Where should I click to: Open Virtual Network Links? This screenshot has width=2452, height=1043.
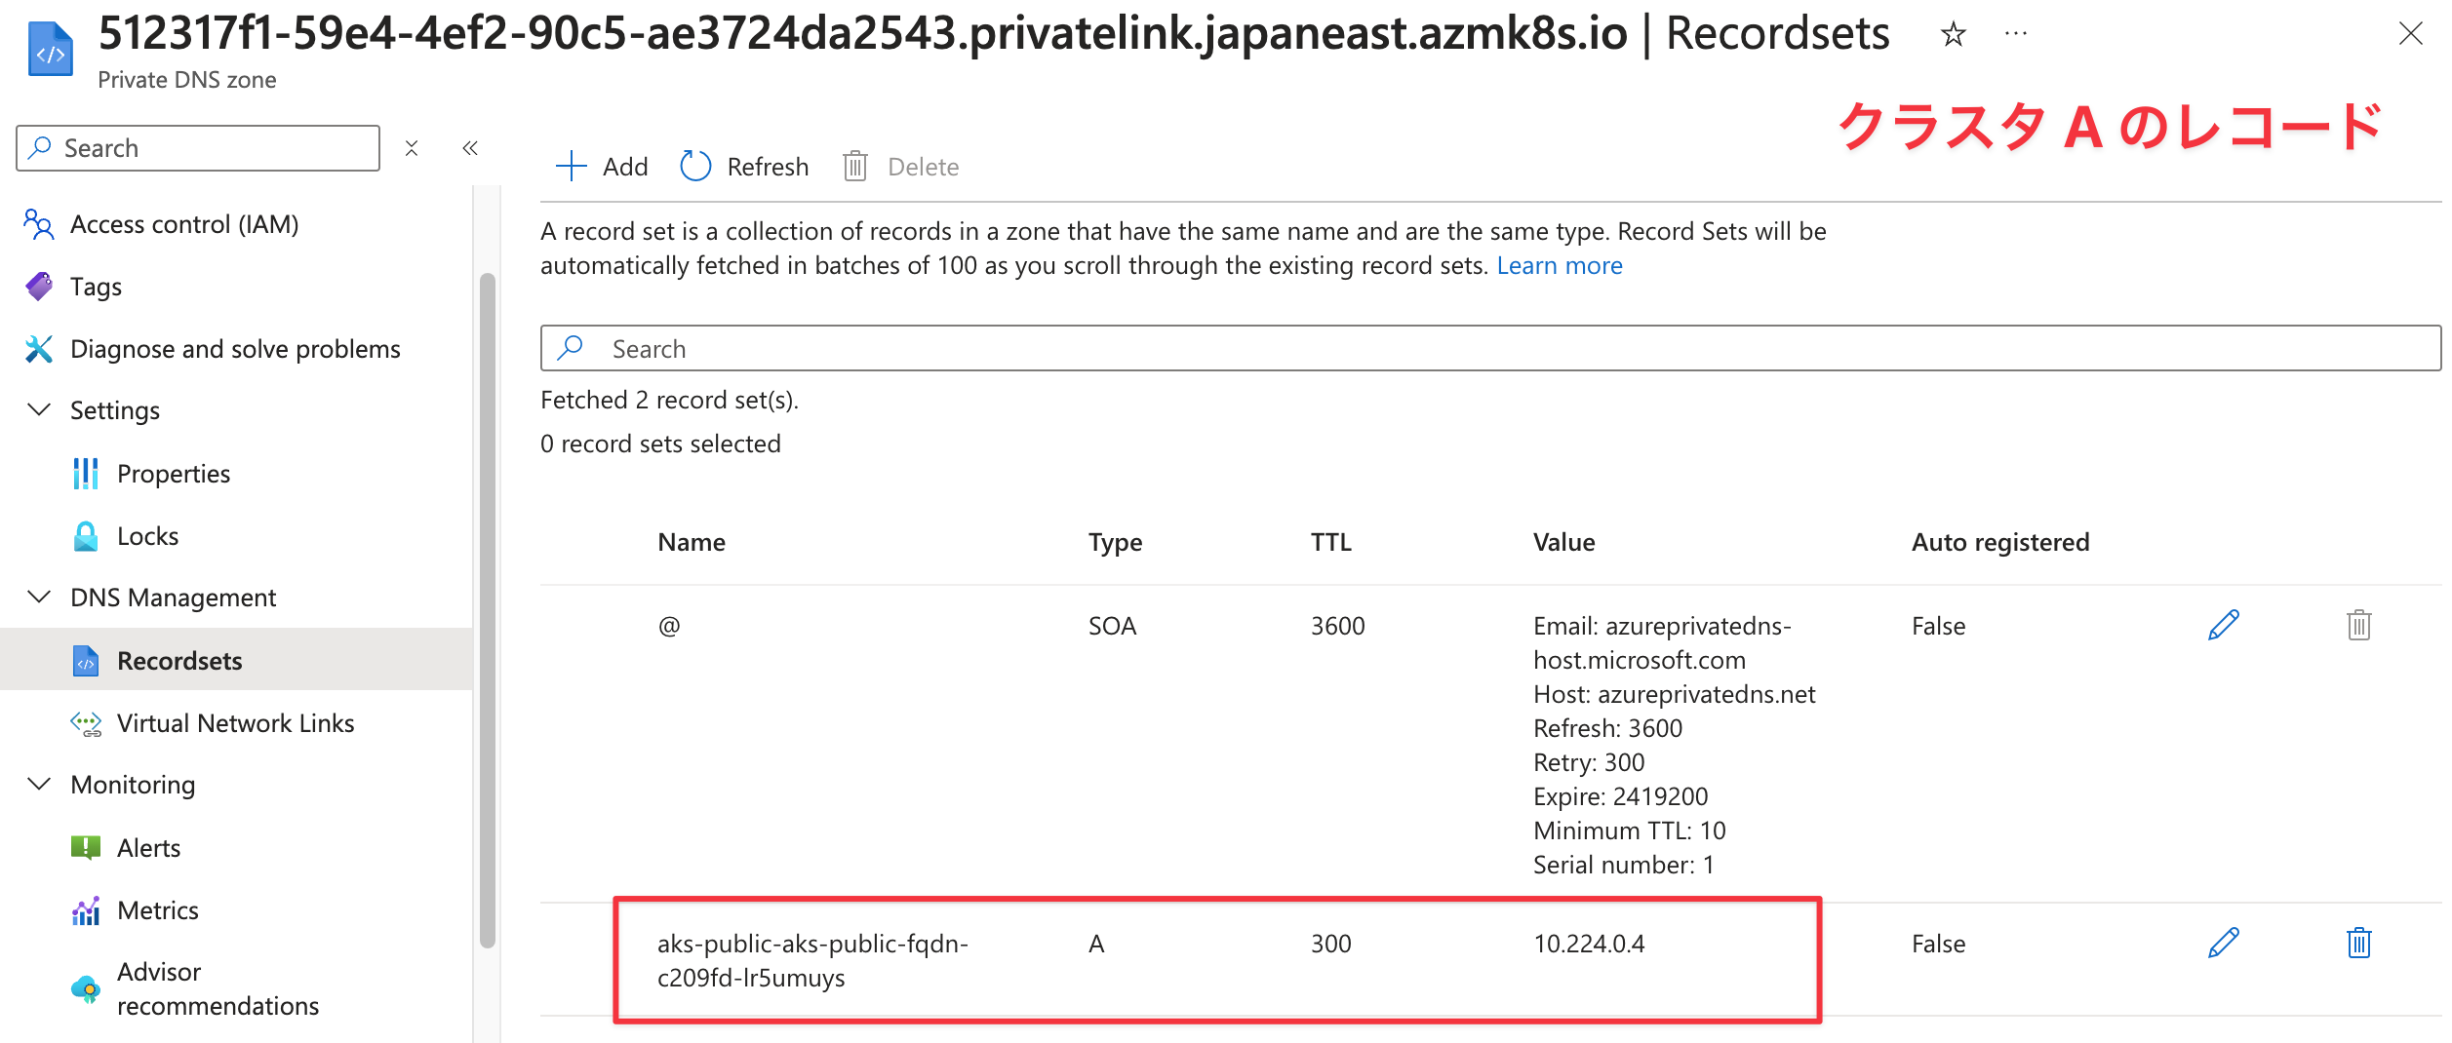[234, 723]
